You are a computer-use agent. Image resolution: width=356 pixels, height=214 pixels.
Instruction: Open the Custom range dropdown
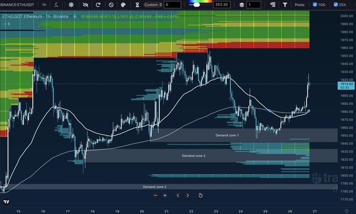153,5
